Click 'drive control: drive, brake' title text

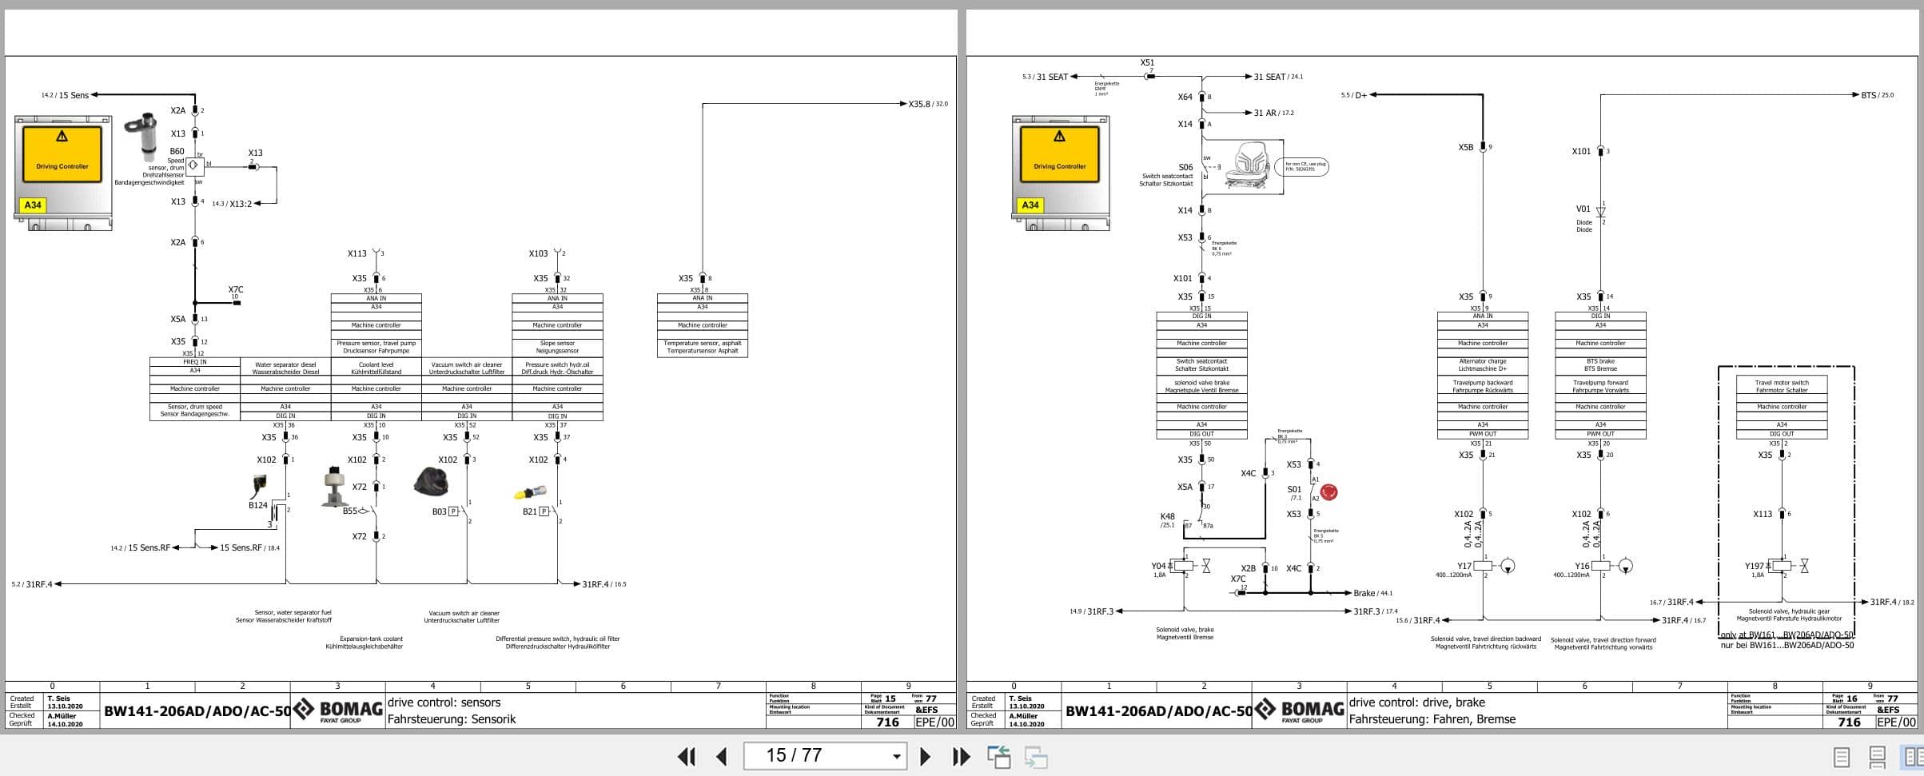coord(1417,702)
